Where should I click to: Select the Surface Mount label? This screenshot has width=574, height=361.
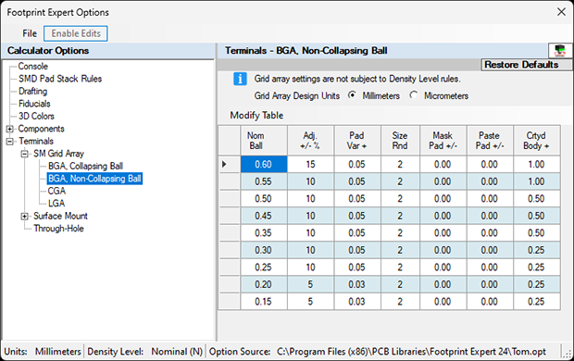pos(60,216)
